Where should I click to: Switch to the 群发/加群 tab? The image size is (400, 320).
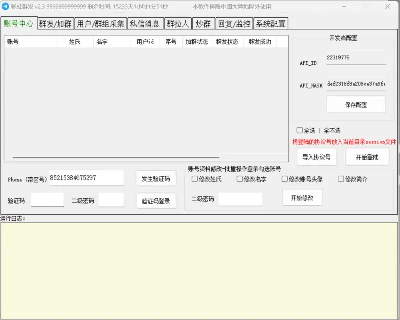[x=55, y=23]
